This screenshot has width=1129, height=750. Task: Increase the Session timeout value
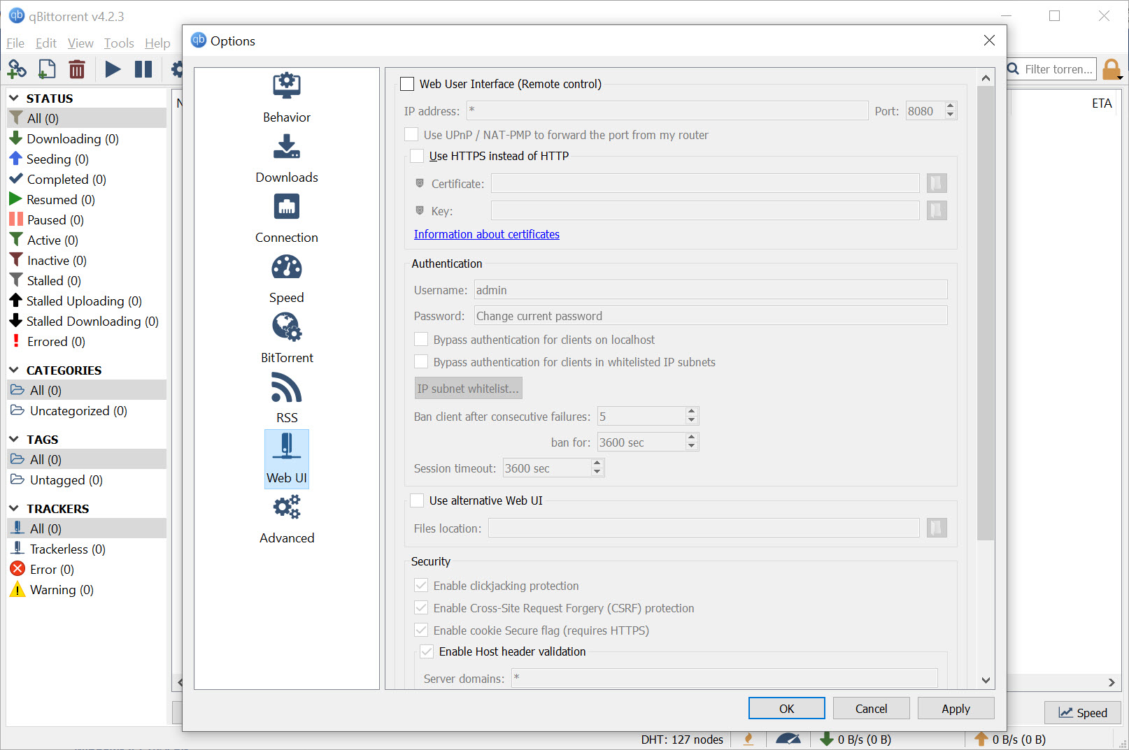point(597,463)
